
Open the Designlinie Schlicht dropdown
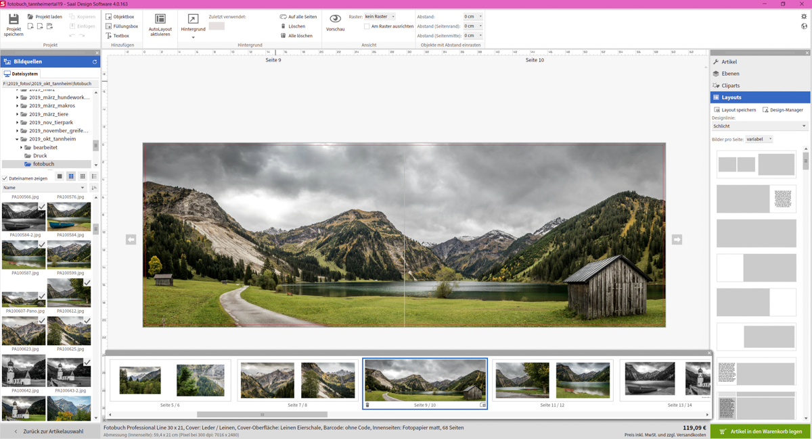759,126
